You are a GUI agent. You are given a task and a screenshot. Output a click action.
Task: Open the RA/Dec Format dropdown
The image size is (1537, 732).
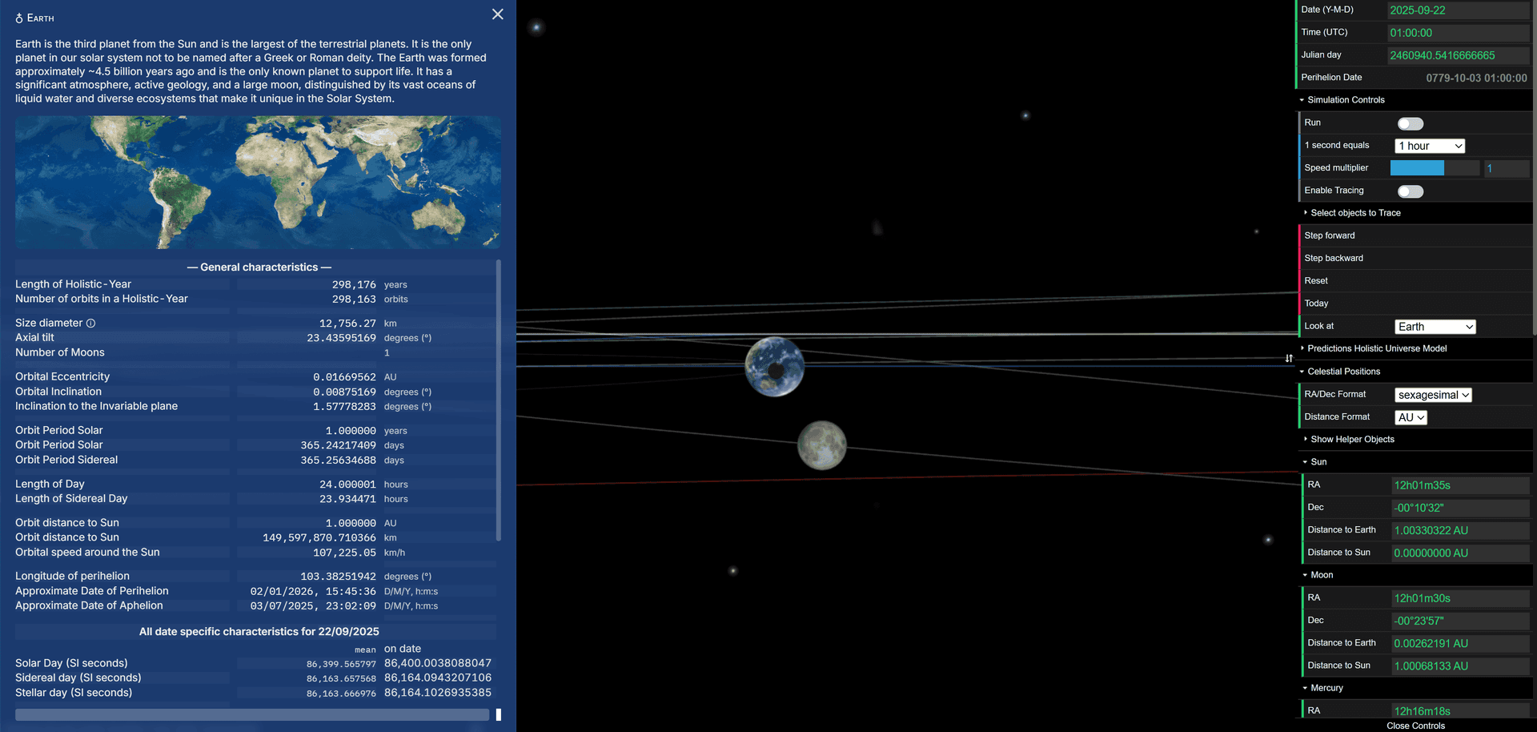(1433, 395)
